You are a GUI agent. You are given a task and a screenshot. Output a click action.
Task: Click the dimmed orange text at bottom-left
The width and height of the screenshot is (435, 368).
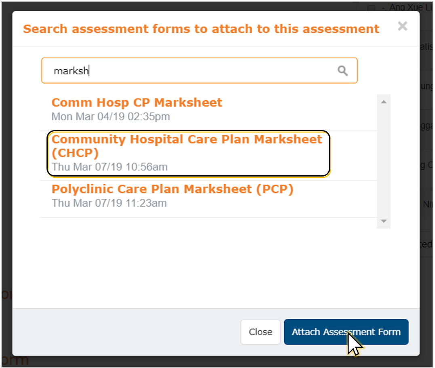point(15,360)
